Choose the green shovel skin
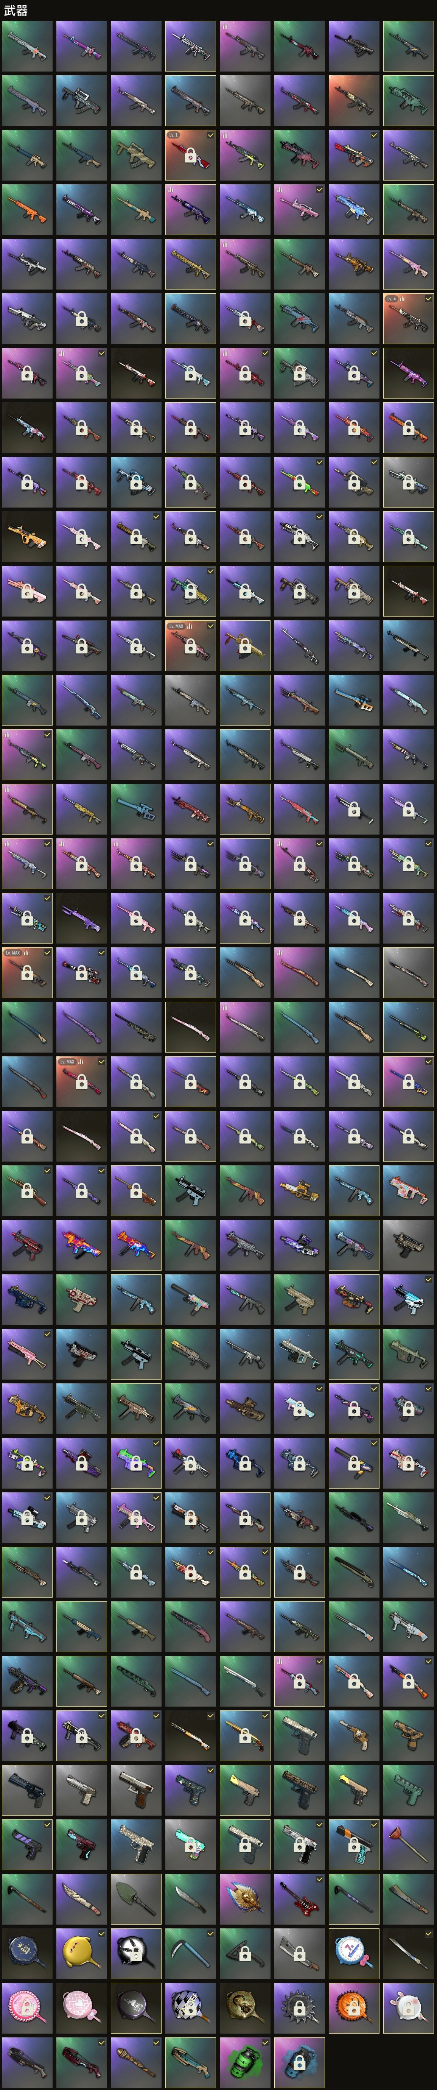This screenshot has height=2090, width=437. click(x=135, y=1899)
